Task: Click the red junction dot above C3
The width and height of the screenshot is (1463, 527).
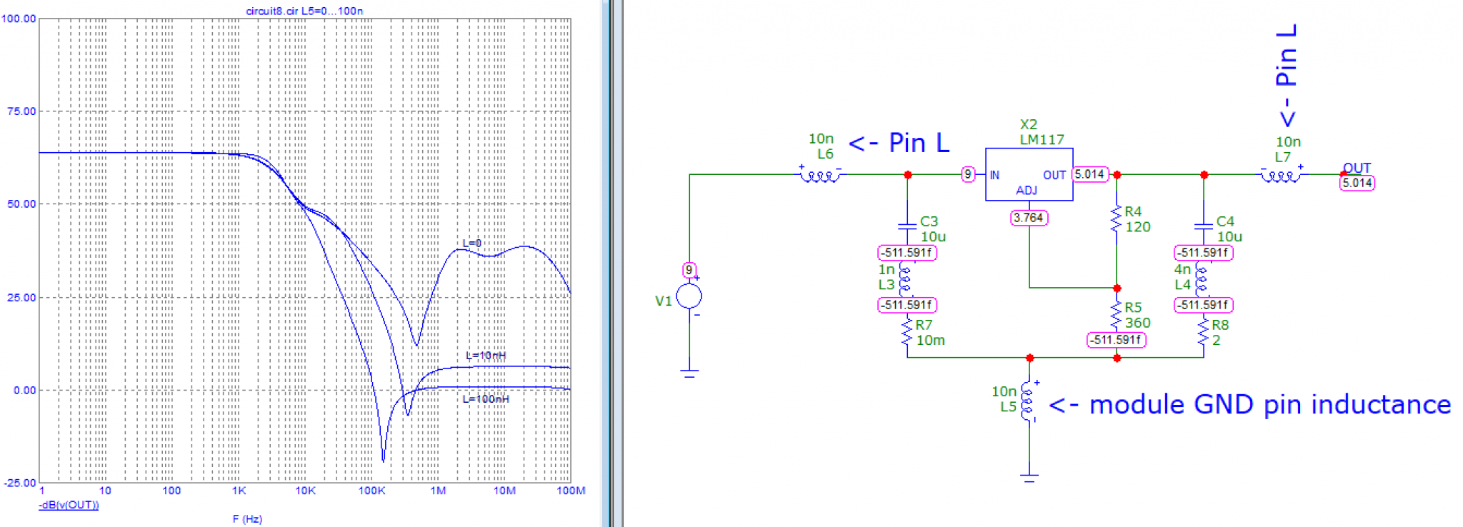Action: (907, 174)
